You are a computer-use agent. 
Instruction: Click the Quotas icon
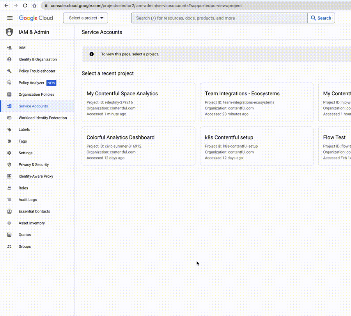pos(9,235)
